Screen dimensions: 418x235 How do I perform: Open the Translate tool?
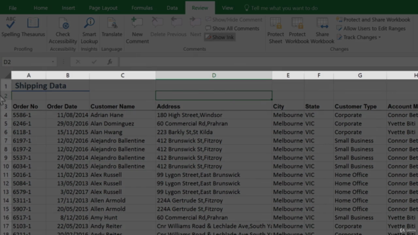pyautogui.click(x=112, y=27)
